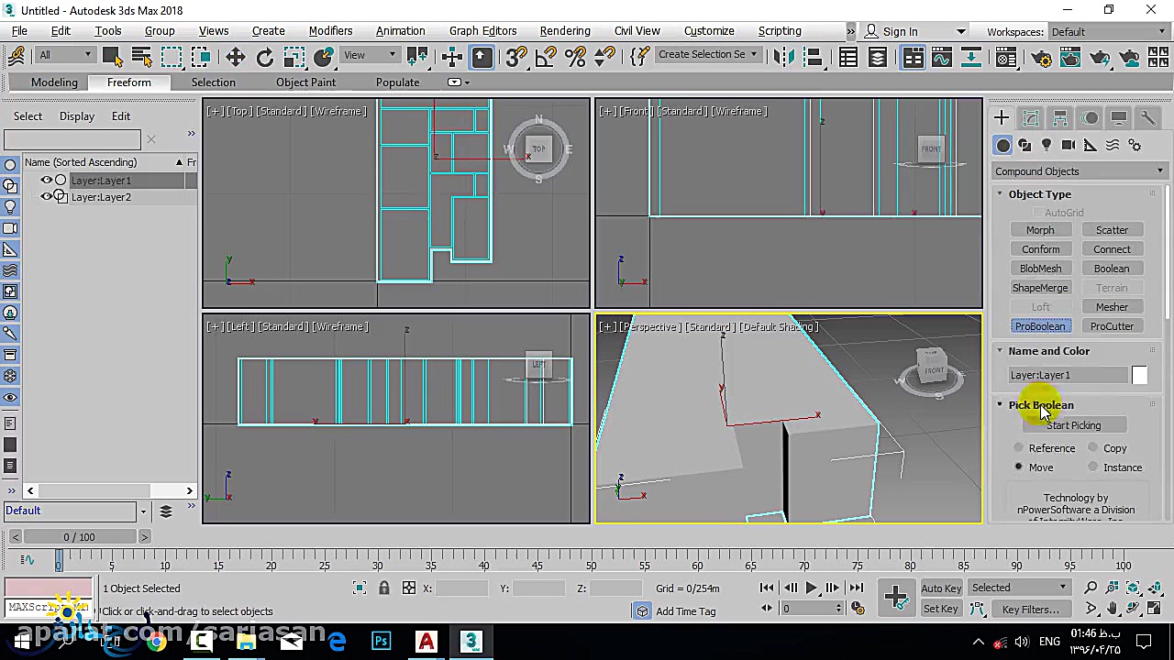The height and width of the screenshot is (660, 1174).
Task: Open the Compound Objects category dropdown
Action: click(1079, 171)
